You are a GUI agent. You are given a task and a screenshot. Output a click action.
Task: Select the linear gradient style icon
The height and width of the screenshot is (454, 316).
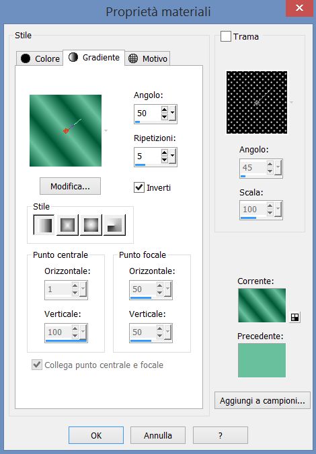(44, 225)
